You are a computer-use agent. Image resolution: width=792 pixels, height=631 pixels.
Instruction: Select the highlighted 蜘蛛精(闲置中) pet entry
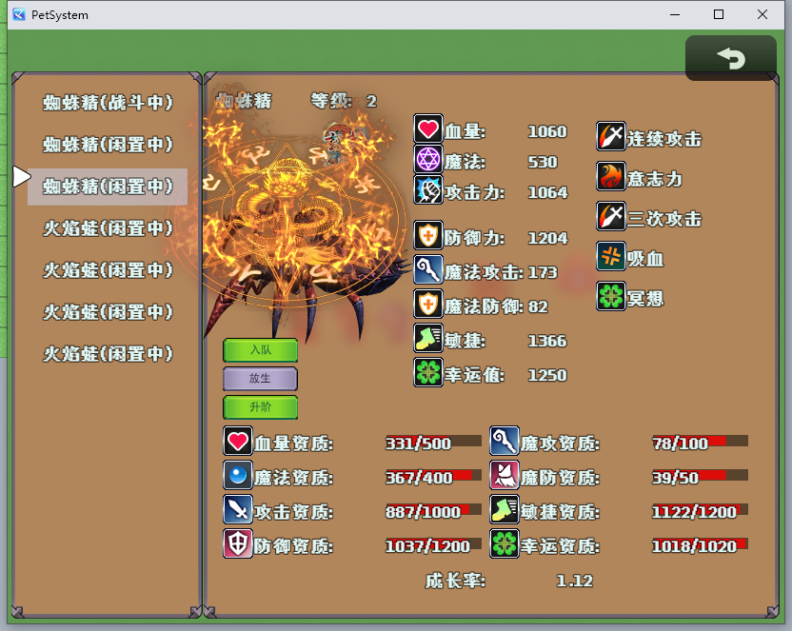[108, 187]
